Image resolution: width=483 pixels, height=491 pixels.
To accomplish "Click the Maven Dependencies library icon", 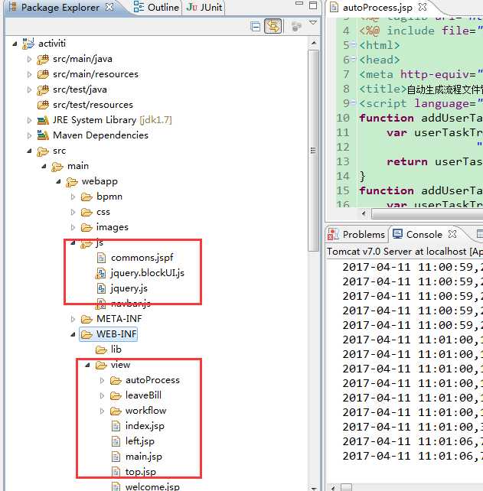I will (x=43, y=135).
